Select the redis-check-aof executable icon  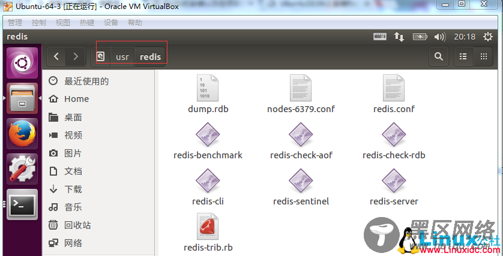tap(301, 134)
